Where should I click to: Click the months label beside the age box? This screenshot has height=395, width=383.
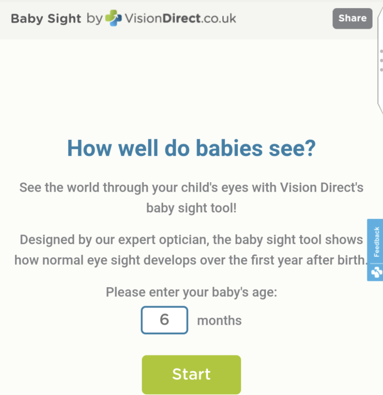(x=219, y=321)
